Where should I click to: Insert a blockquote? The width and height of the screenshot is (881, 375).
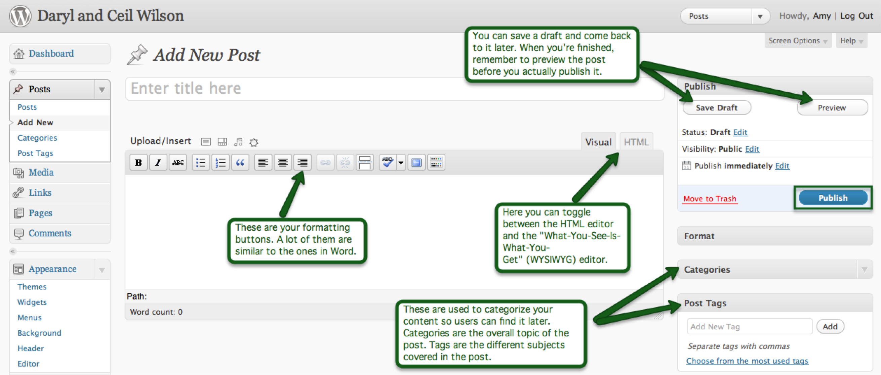(x=240, y=162)
